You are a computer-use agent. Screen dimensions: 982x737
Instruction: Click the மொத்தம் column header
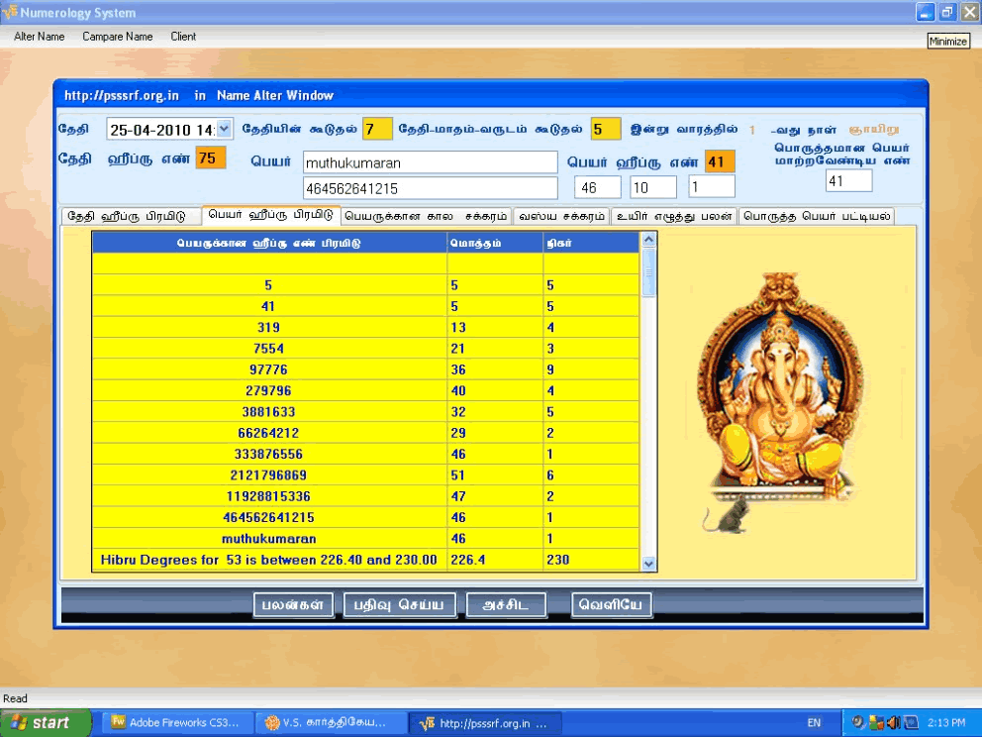pos(495,243)
